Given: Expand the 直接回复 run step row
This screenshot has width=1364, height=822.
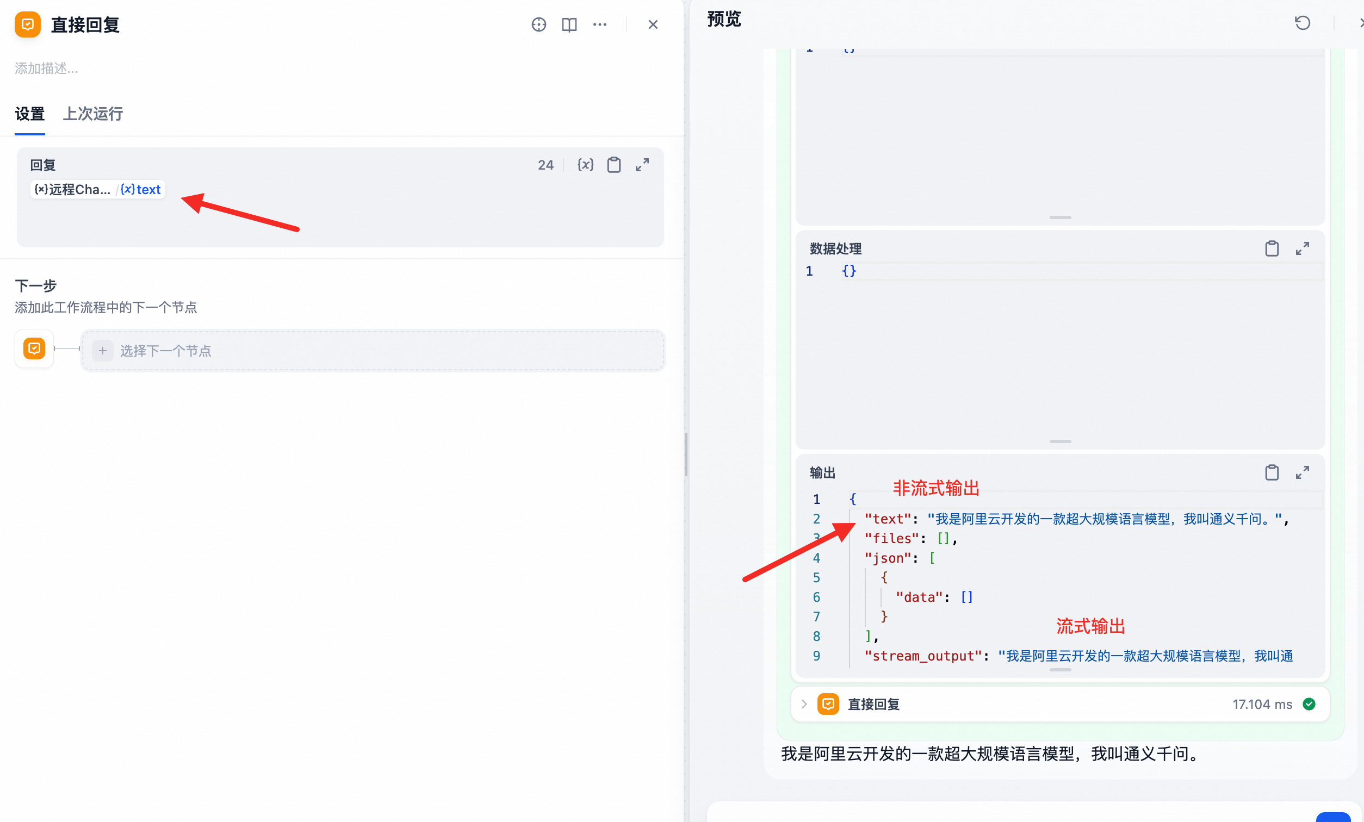Looking at the screenshot, I should tap(804, 704).
